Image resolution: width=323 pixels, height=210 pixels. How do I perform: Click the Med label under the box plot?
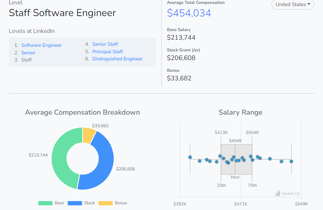coord(235,177)
